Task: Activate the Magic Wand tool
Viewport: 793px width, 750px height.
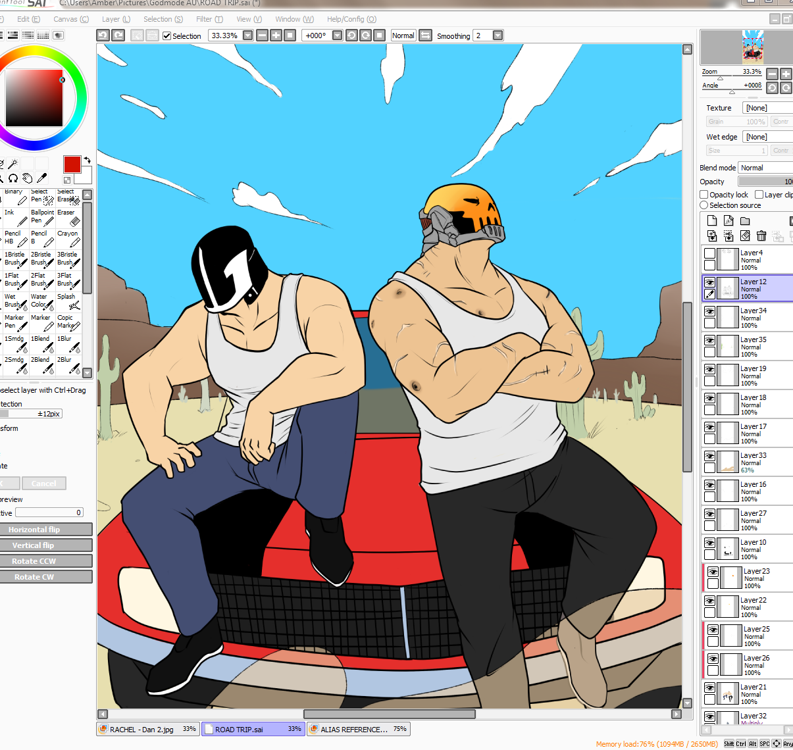Action: 12,163
